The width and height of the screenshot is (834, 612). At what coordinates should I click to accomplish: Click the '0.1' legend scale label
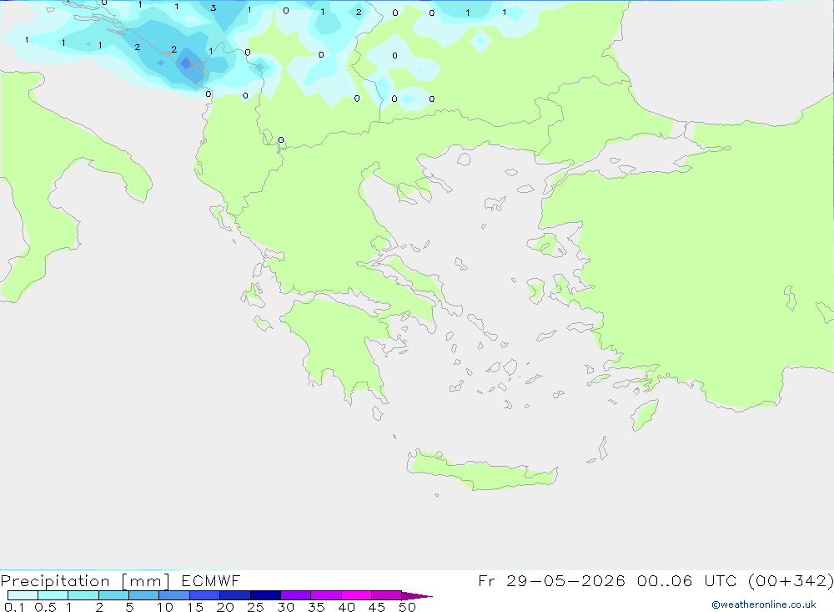tap(14, 607)
